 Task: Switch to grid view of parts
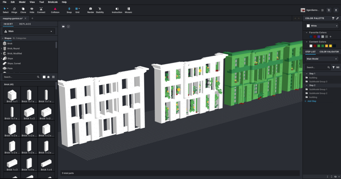[53, 77]
